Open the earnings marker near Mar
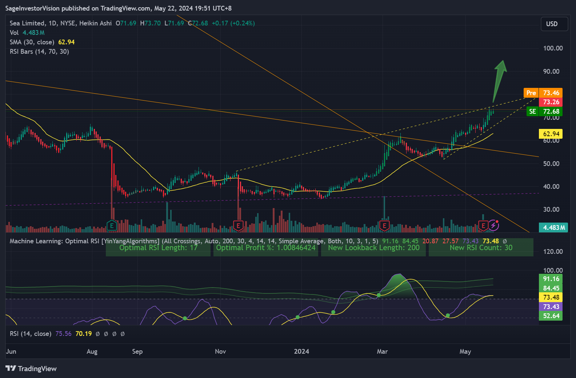Screen dimensions: 576x378 pos(384,225)
